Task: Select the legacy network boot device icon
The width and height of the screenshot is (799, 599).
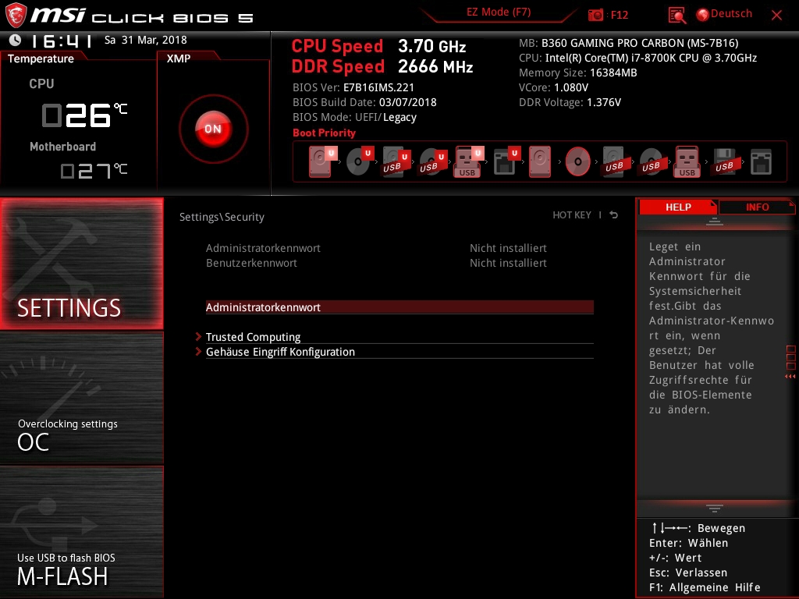Action: [761, 161]
